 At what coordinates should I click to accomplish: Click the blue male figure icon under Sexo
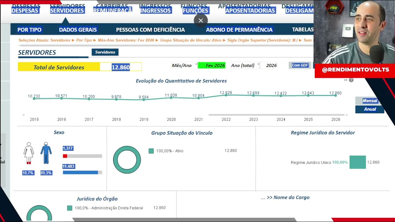pyautogui.click(x=46, y=153)
